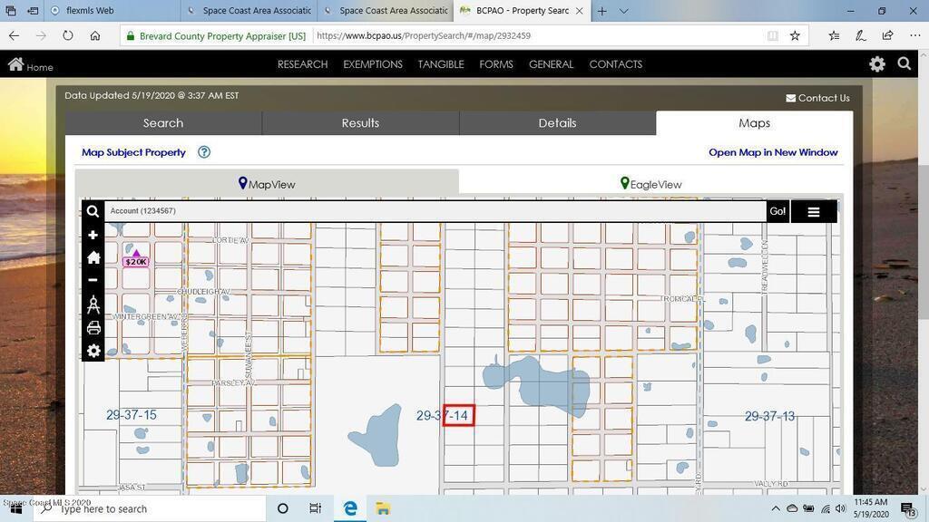Zoom in the map with plus icon

click(93, 235)
